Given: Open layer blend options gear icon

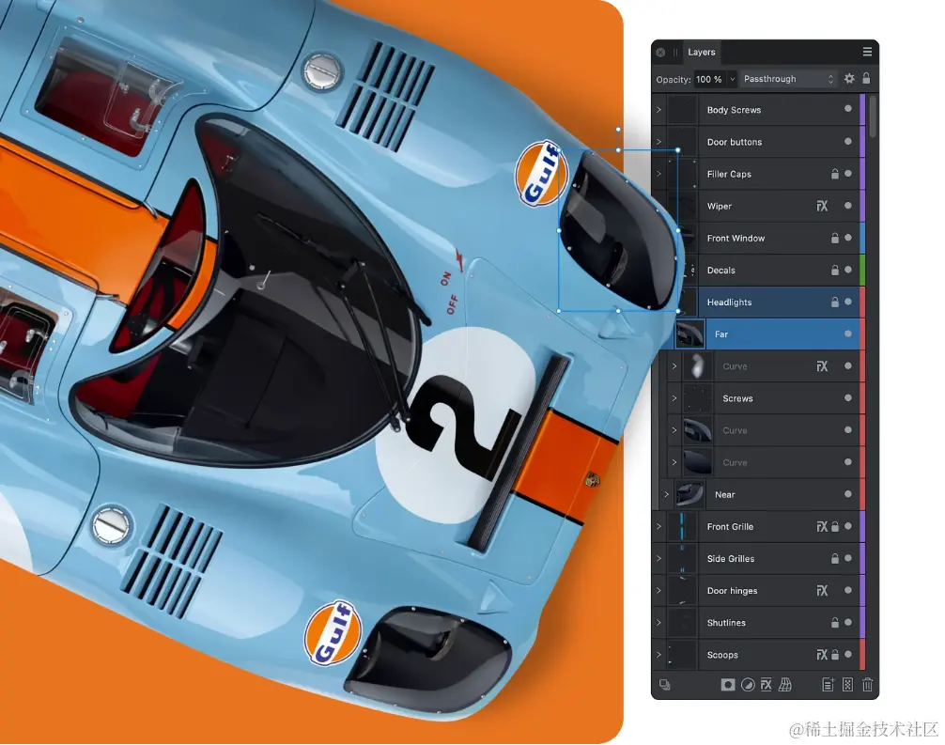Looking at the screenshot, I should (x=849, y=78).
